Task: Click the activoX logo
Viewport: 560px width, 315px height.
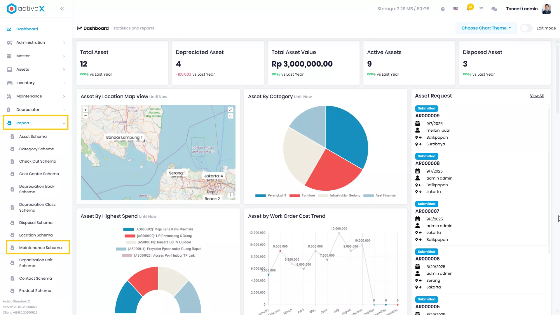Action: pyautogui.click(x=26, y=9)
